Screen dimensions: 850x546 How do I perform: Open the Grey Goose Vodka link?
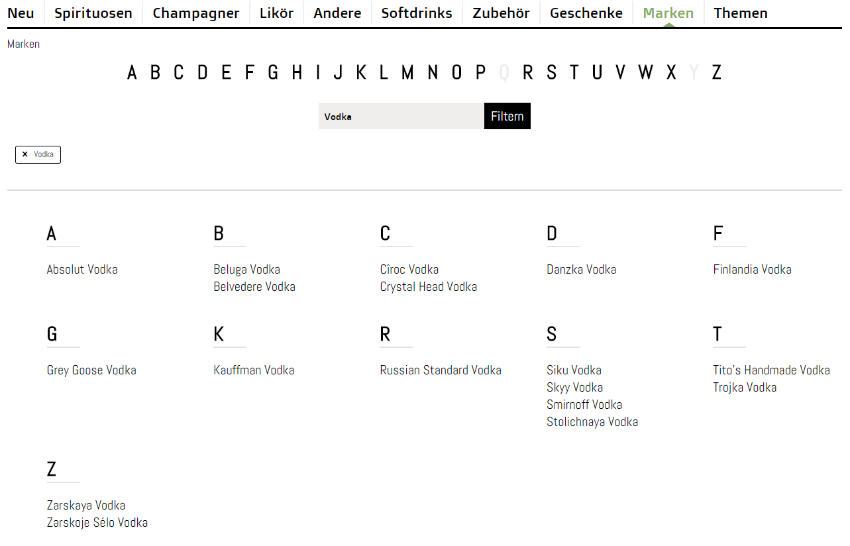pyautogui.click(x=91, y=370)
